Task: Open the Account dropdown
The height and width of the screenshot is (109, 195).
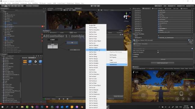Action: [x=171, y=6]
